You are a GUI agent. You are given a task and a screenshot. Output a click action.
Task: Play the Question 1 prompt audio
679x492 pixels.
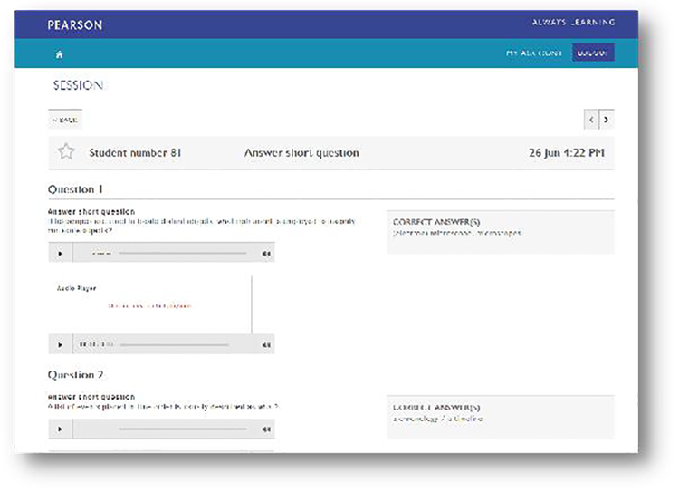click(61, 253)
